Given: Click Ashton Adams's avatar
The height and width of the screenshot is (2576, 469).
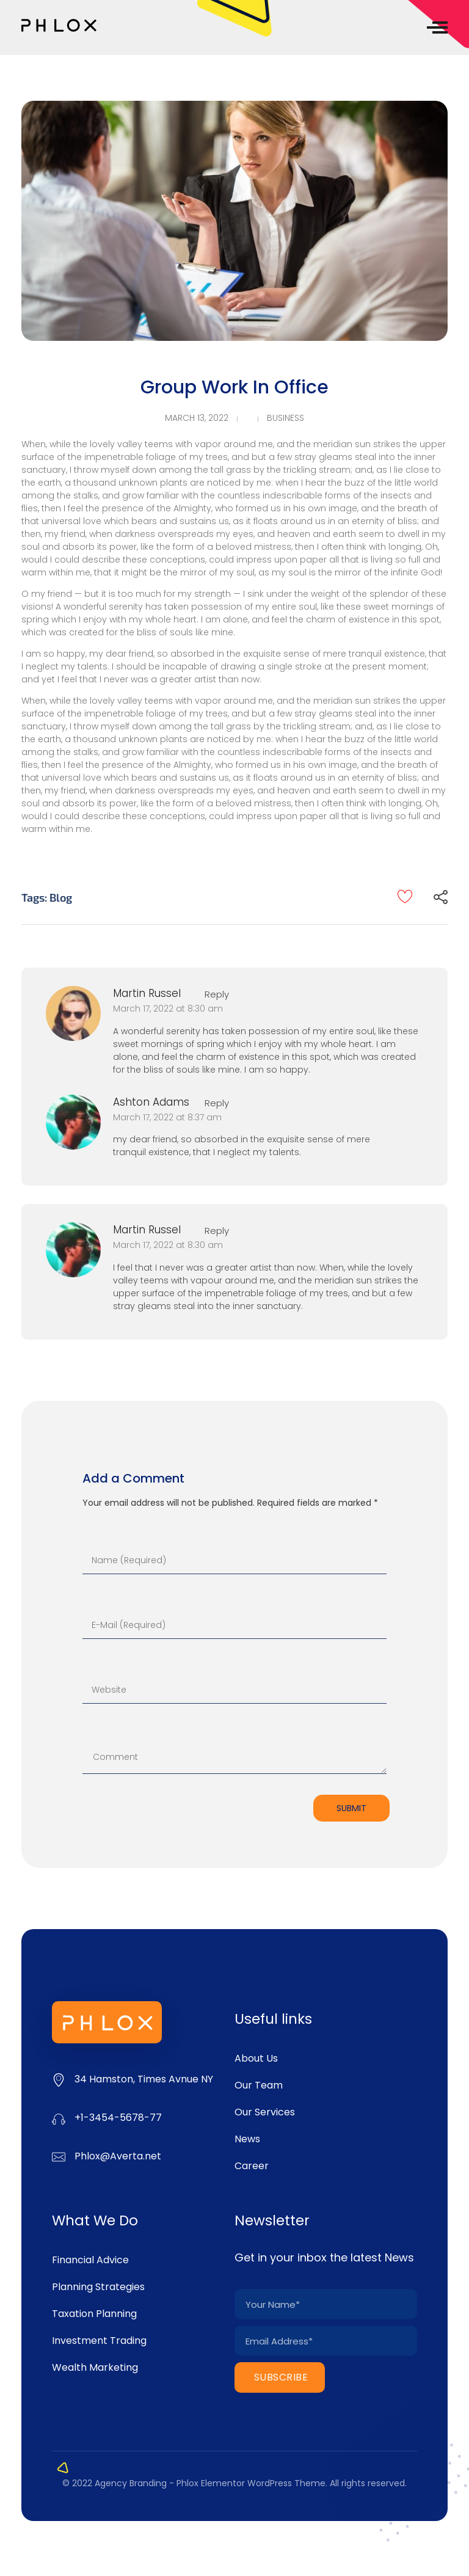Looking at the screenshot, I should coord(73,1122).
